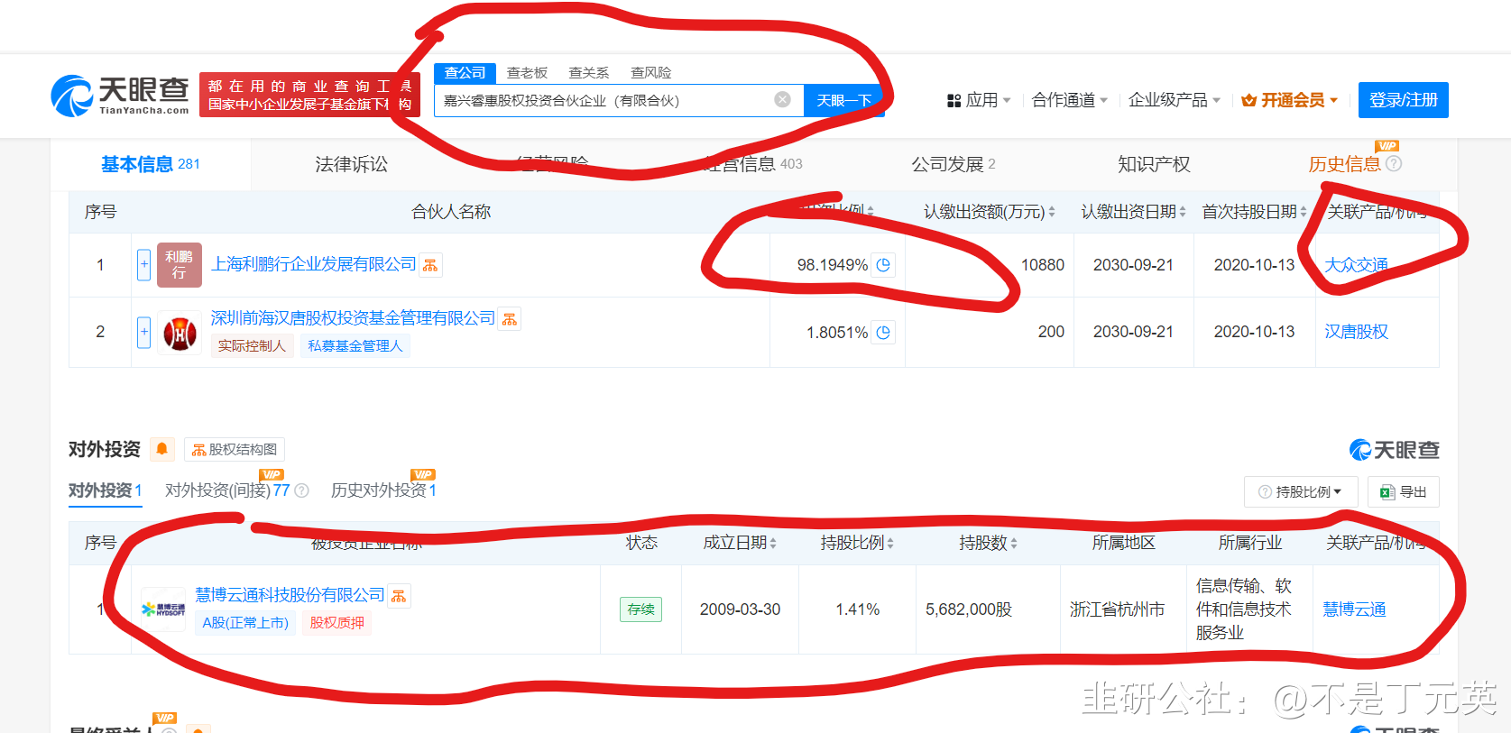Open equity chart icon next to 深圳前海汉唐股权投资基金管理有限公司
The height and width of the screenshot is (733, 1511).
[510, 319]
